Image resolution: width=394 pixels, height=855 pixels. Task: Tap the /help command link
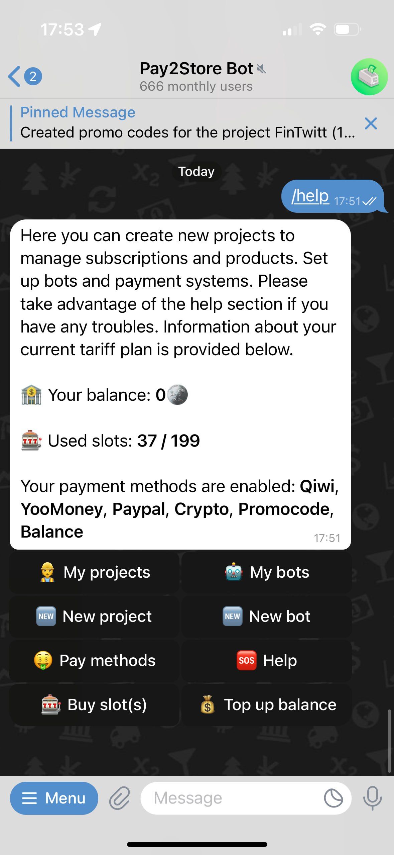pos(310,196)
